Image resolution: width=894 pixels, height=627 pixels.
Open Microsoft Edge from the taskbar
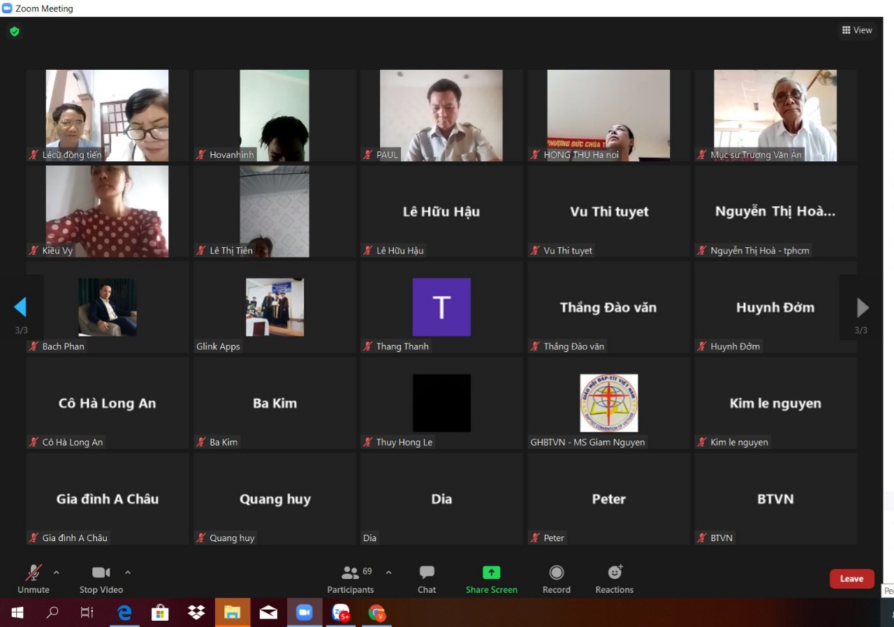click(124, 612)
